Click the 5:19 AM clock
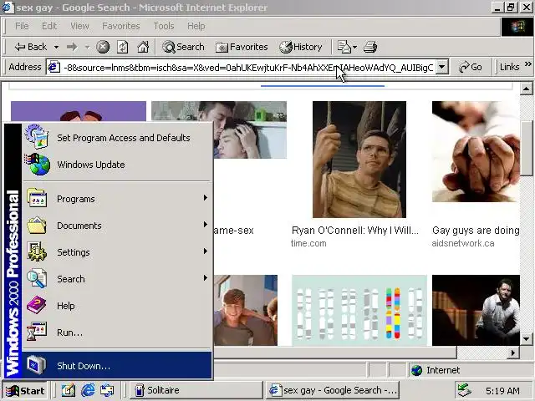 502,391
